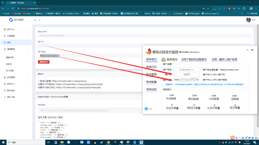This screenshot has width=259, height=145.
Task: Click the root user avatar
Action: [248, 20]
